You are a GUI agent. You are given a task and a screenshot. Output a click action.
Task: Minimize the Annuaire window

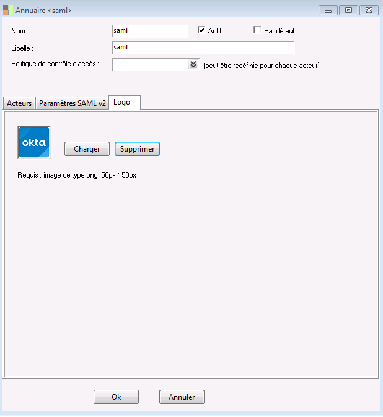coord(328,11)
